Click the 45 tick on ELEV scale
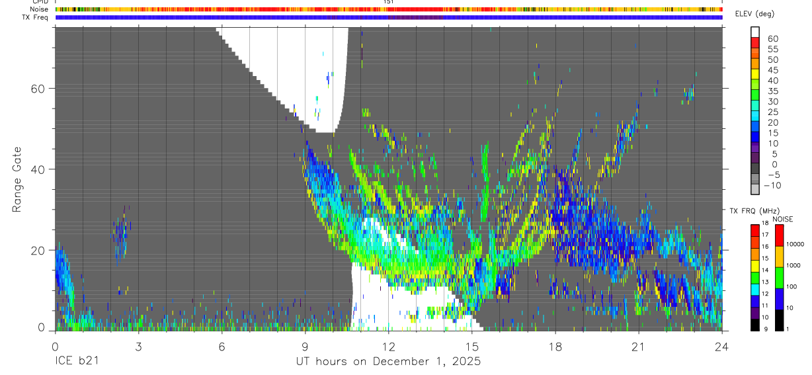 (773, 70)
